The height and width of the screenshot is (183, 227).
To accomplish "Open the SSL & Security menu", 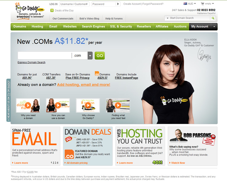I will point(121,27).
